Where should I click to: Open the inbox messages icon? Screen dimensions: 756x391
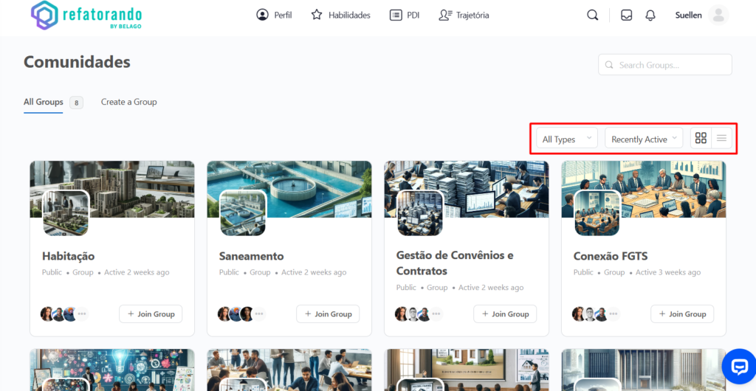[626, 15]
